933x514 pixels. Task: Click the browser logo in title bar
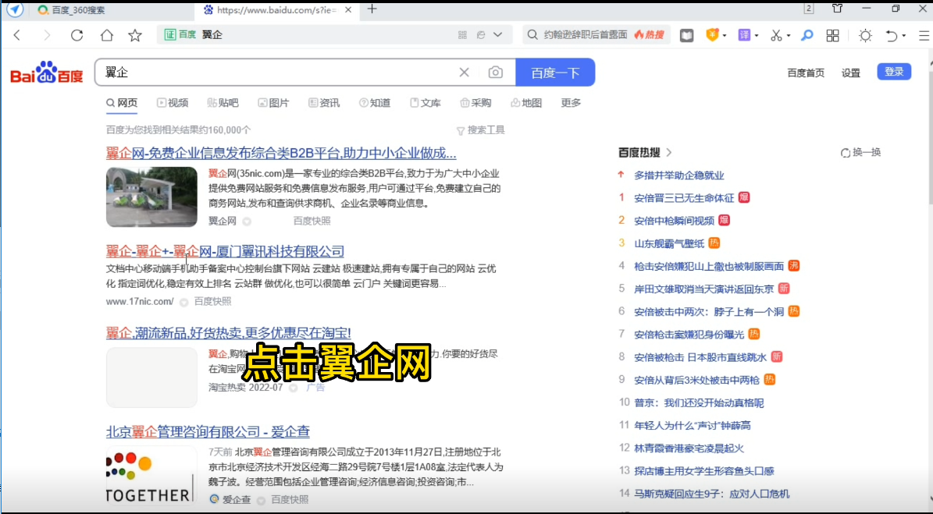coord(15,9)
